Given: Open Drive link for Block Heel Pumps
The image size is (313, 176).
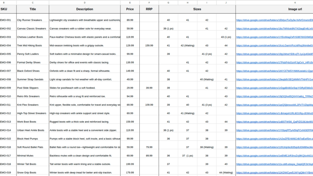Looking at the screenshot, I should pyautogui.click(x=275, y=139).
